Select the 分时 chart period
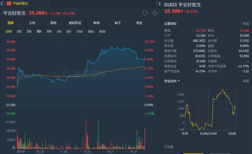This screenshot has width=252, height=154. point(9,31)
